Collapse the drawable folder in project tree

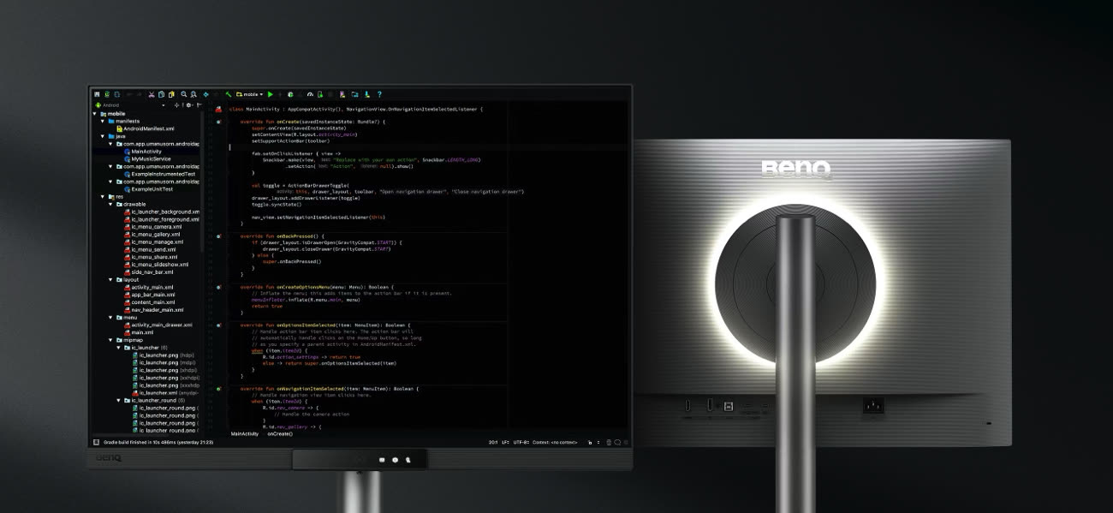pyautogui.click(x=110, y=204)
